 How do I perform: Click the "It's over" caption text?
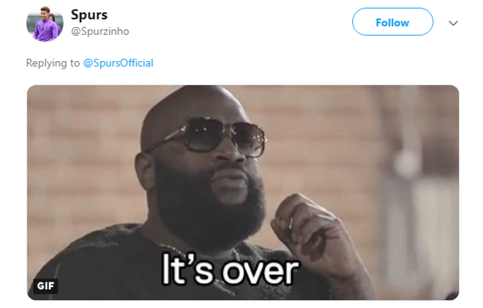coord(230,270)
